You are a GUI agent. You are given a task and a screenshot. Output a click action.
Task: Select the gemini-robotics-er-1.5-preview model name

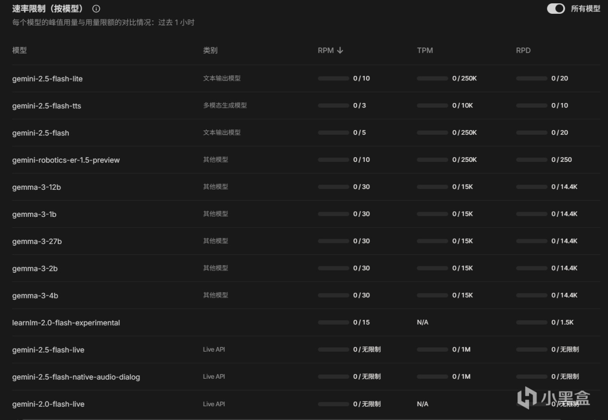[x=66, y=160]
